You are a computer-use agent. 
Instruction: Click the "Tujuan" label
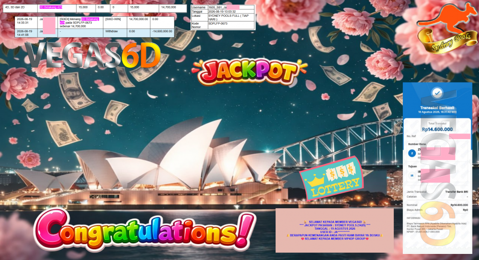tap(413, 167)
